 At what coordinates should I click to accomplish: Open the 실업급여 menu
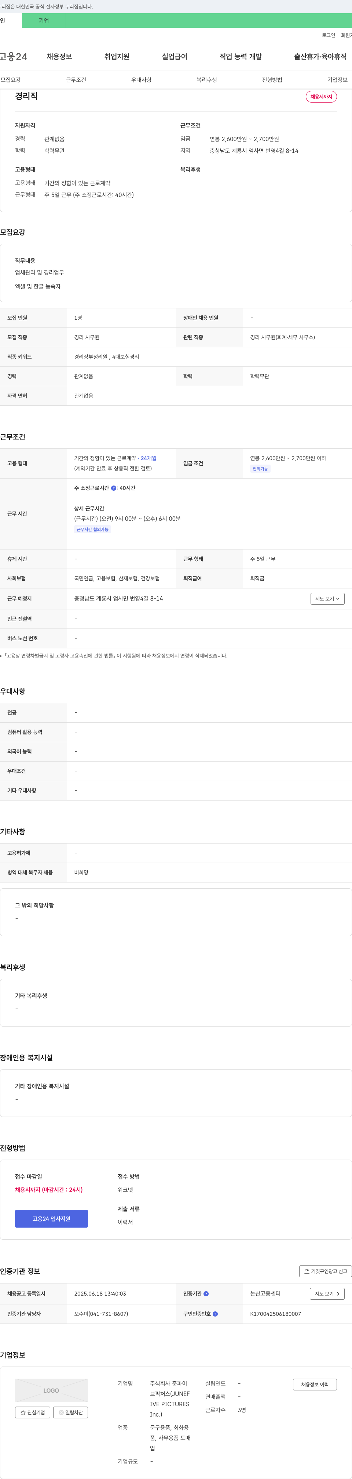(175, 56)
